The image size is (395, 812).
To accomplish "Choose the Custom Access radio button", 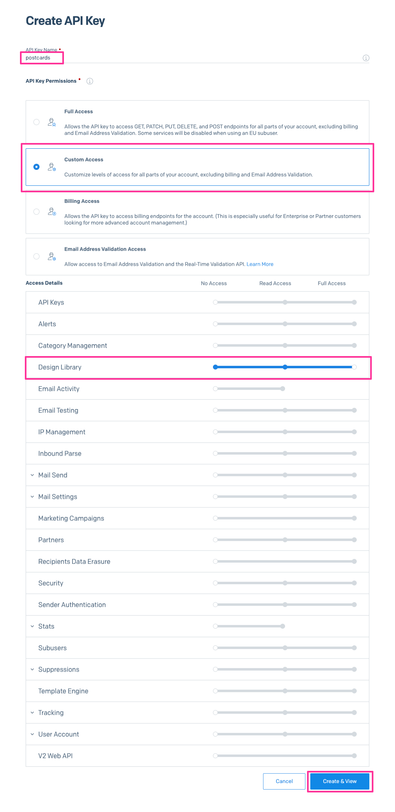I will click(x=37, y=167).
